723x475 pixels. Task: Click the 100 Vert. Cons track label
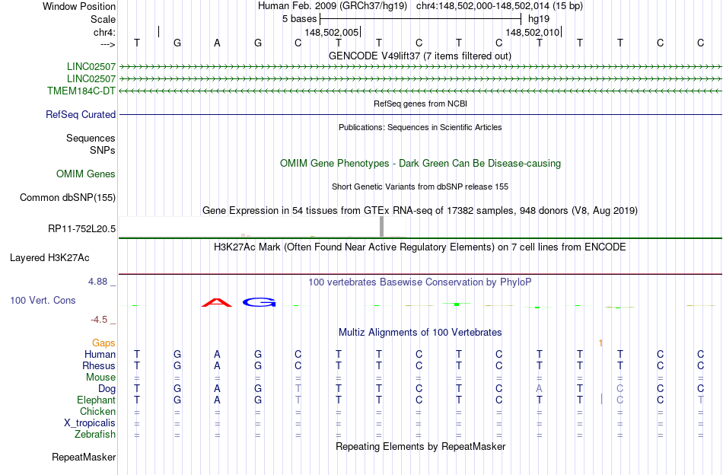point(43,300)
